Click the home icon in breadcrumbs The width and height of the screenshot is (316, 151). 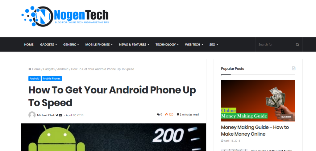30,69
